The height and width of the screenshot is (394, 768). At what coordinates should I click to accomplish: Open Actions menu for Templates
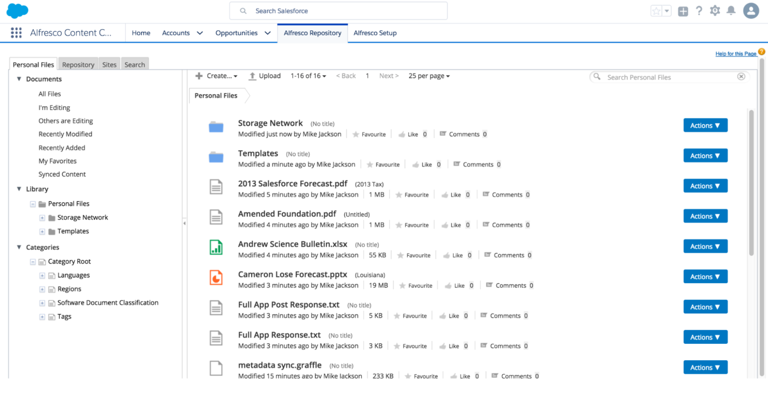[x=705, y=155]
